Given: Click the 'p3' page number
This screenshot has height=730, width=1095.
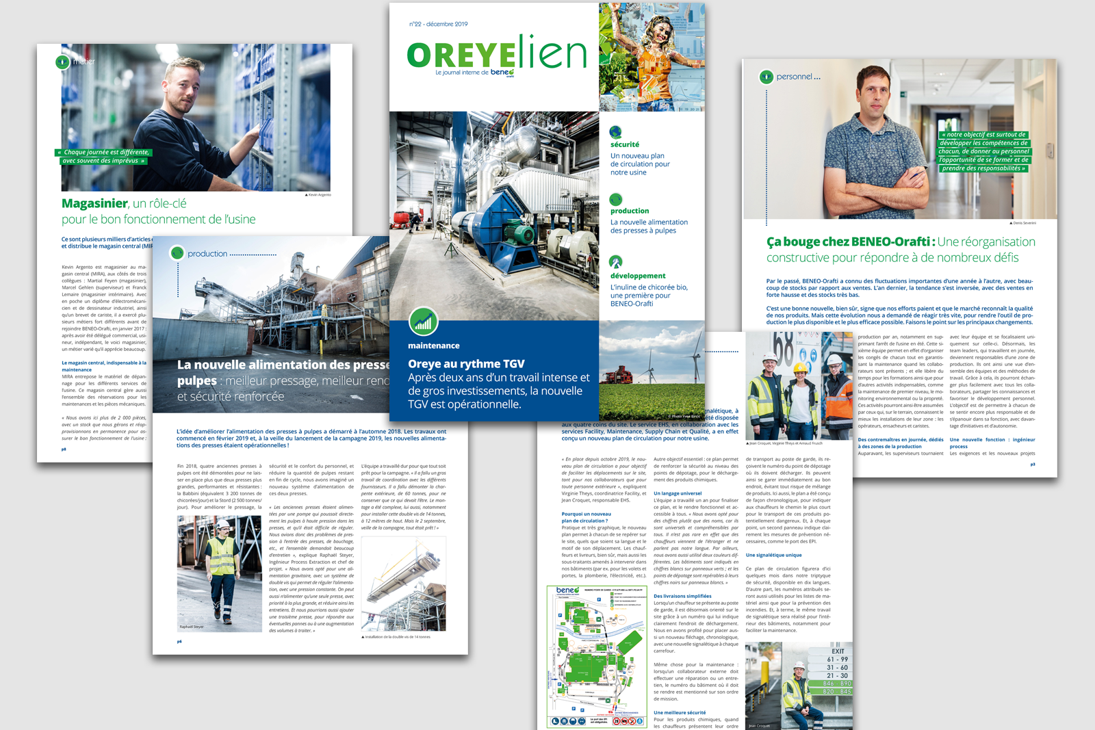Looking at the screenshot, I should (1033, 465).
